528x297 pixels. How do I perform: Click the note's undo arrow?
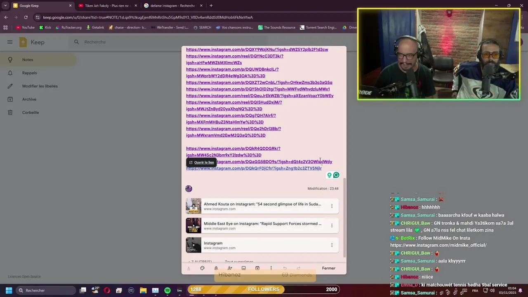pos(285,268)
